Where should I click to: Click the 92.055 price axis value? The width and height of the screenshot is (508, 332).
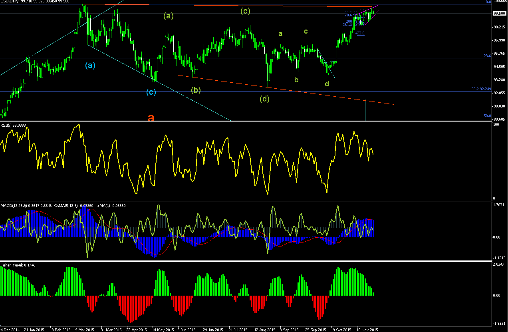click(500, 93)
